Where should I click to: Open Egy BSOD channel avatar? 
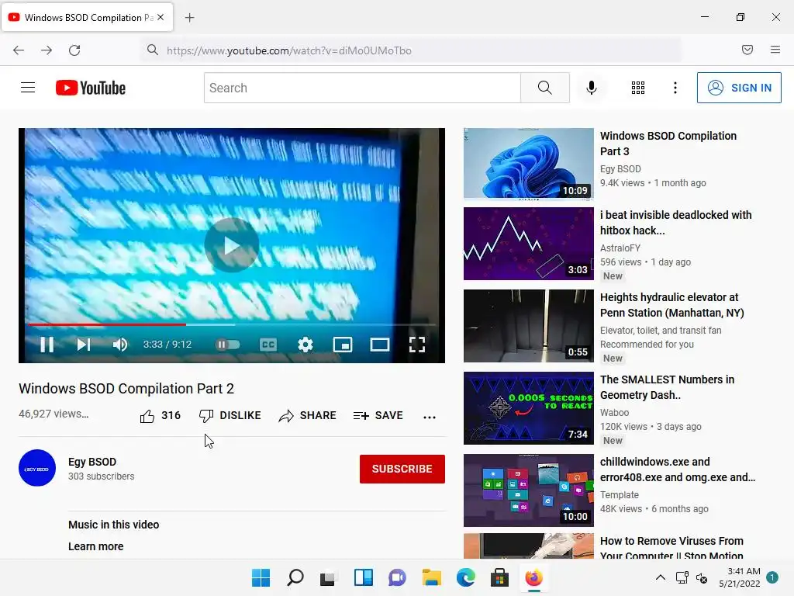click(x=37, y=468)
